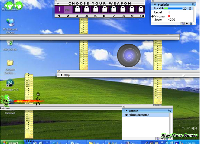Click second monkey life icon
Image resolution: width=200 pixels, height=144 pixels.
(19, 5)
